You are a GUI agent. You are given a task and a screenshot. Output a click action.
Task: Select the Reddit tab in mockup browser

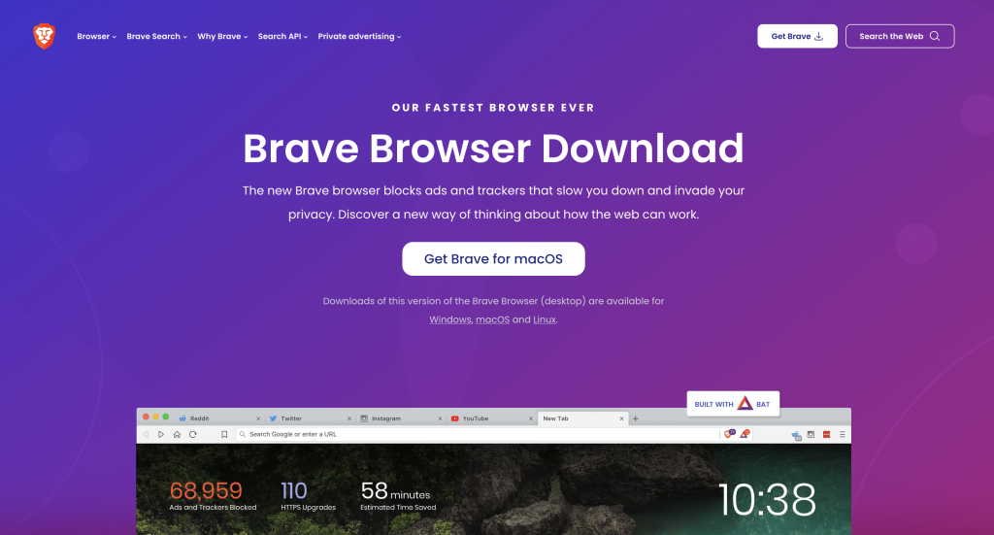218,418
